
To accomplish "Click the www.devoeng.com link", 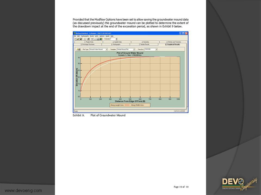I will click(23, 190).
